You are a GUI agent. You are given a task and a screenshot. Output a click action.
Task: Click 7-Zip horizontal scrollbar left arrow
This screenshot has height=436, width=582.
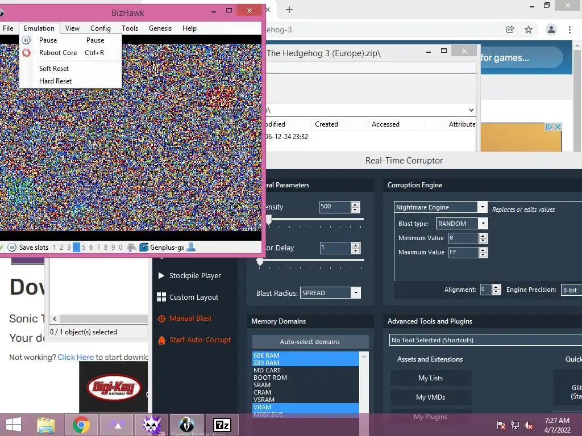[55, 319]
